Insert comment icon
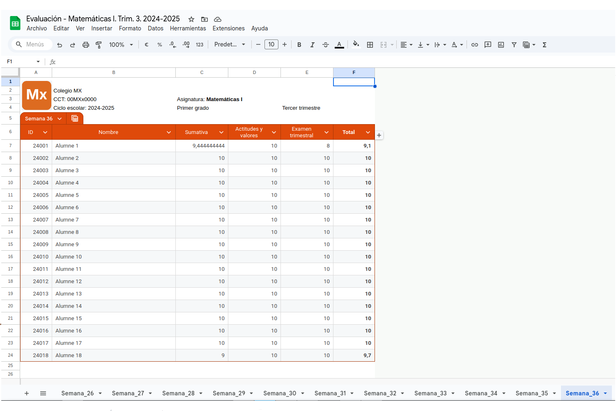The image size is (616, 411). 488,45
